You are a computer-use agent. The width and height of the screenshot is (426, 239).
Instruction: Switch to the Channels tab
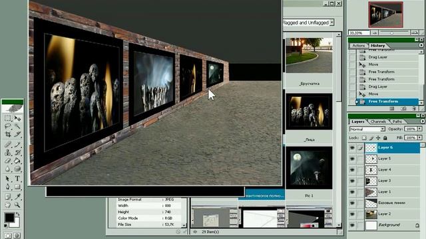click(x=378, y=121)
